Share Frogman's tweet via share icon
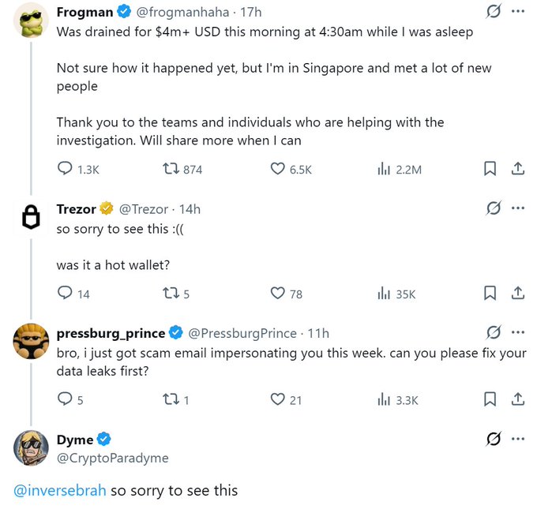This screenshot has height=509, width=537. pyautogui.click(x=518, y=169)
